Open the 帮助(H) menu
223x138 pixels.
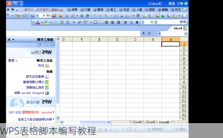72,10
